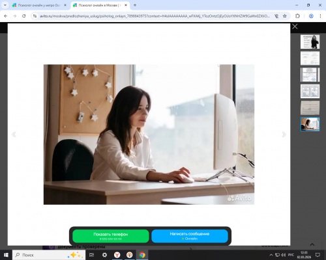Open the orange round app on taskbar
This screenshot has width=326, height=260.
[130, 255]
